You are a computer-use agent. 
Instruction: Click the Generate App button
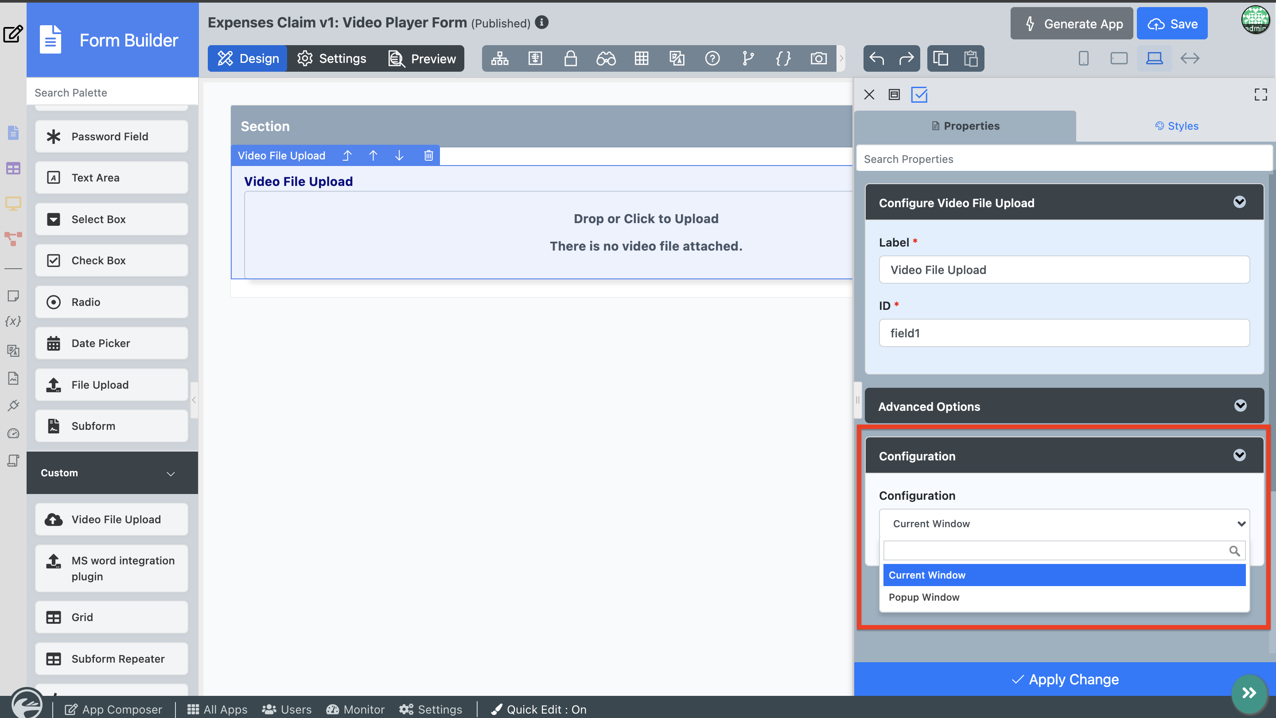click(1072, 23)
